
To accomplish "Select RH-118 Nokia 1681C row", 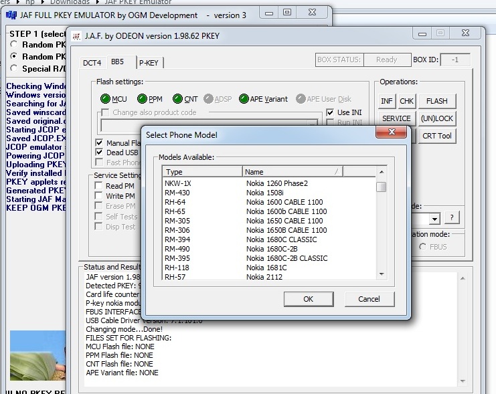I will click(269, 268).
